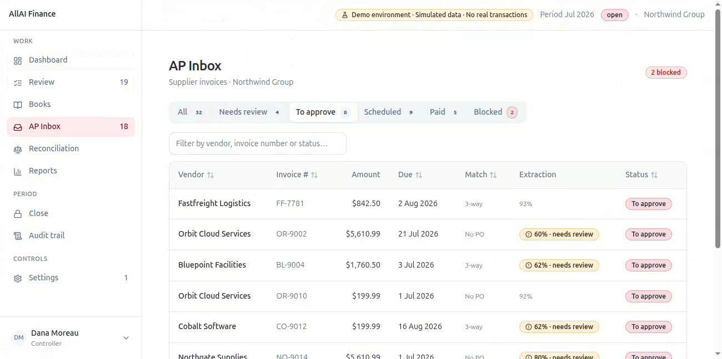This screenshot has height=359, width=722.
Task: Click the 93% extraction value
Action: click(x=525, y=204)
